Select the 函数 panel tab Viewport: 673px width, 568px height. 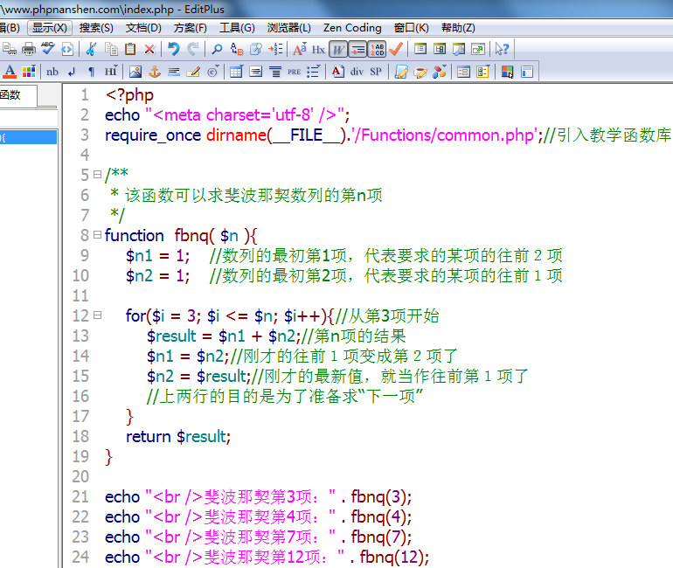click(x=17, y=94)
